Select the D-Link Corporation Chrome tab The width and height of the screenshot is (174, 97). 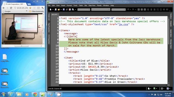(14, 4)
